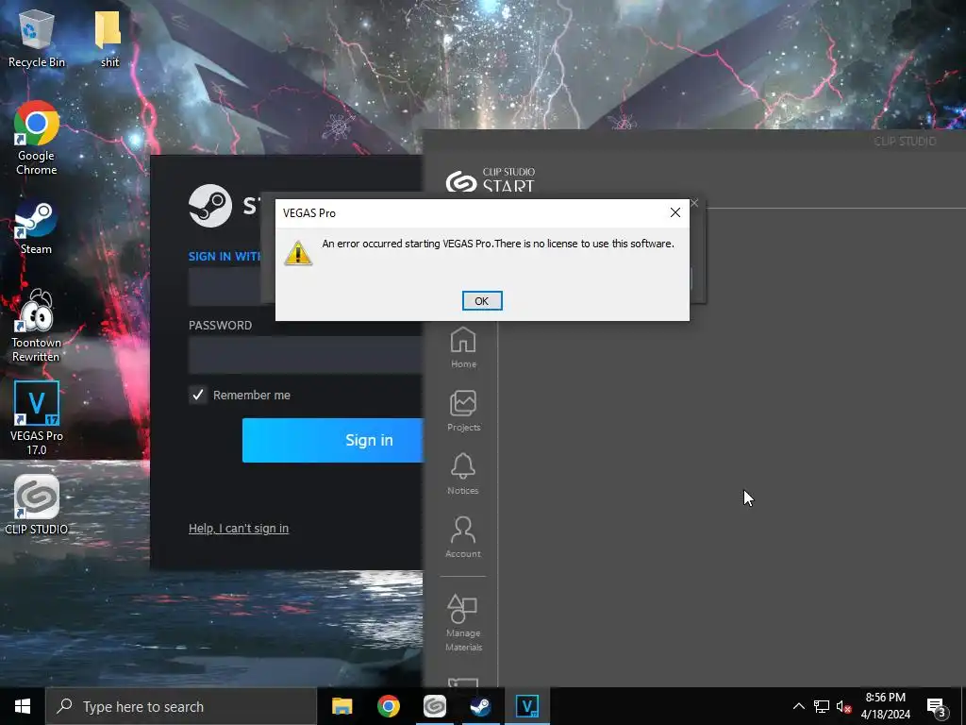Switch to Steam taskbar button
Viewport: 966px width, 725px height.
[x=480, y=706]
